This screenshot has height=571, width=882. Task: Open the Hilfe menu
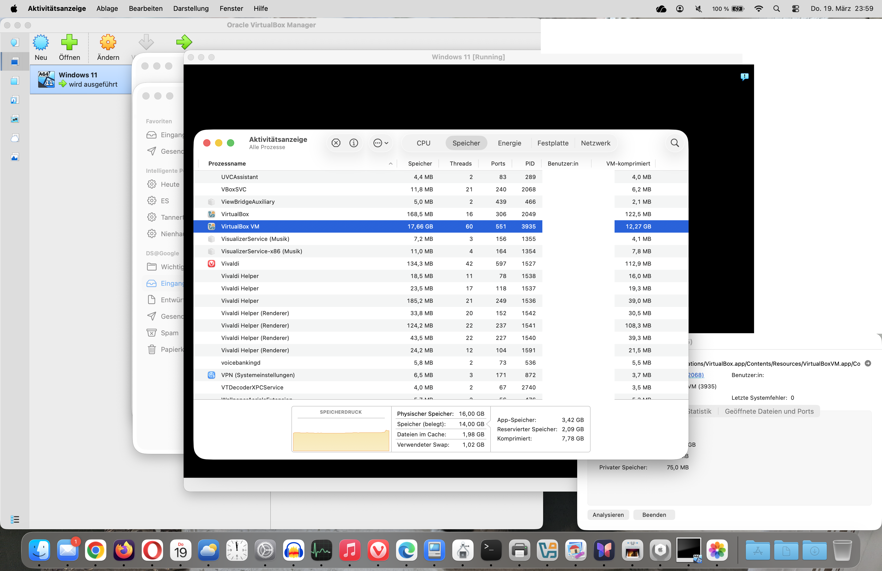tap(260, 9)
